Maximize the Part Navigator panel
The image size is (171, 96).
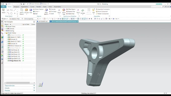coord(34,22)
